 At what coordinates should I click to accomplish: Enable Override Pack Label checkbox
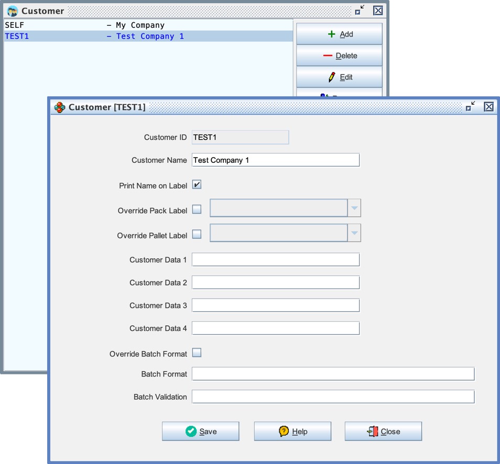[x=197, y=209]
